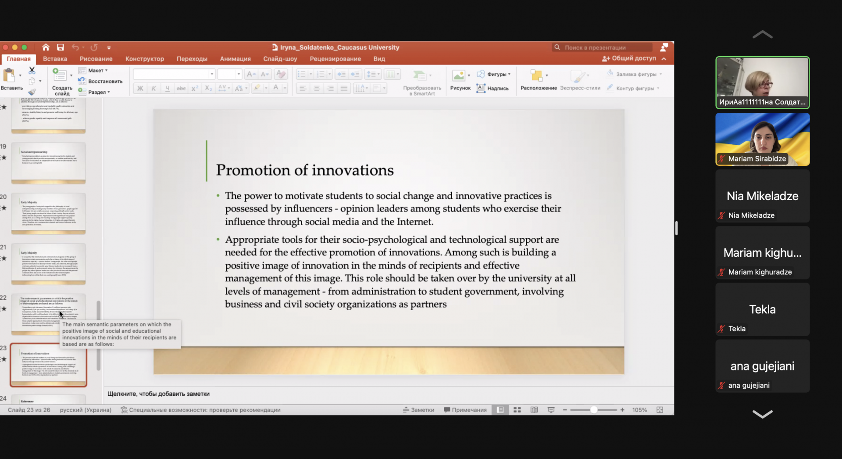Image resolution: width=842 pixels, height=459 pixels.
Task: Open the Слайд-шоу ribbon tab
Action: click(280, 59)
